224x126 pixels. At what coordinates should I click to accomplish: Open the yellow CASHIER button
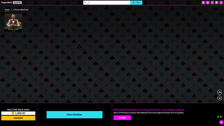tap(18, 118)
